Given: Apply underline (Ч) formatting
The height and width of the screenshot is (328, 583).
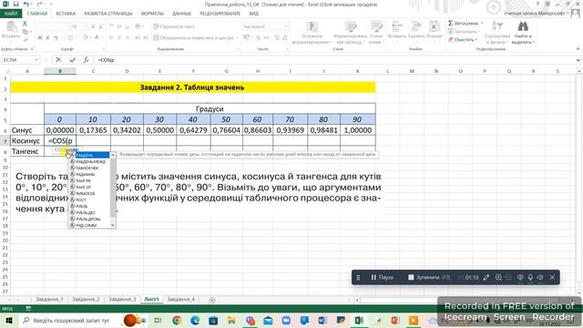Looking at the screenshot, I should pyautogui.click(x=56, y=37).
